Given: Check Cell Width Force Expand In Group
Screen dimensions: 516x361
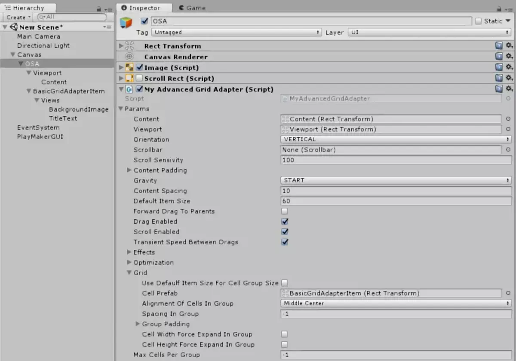Looking at the screenshot, I should point(285,334).
